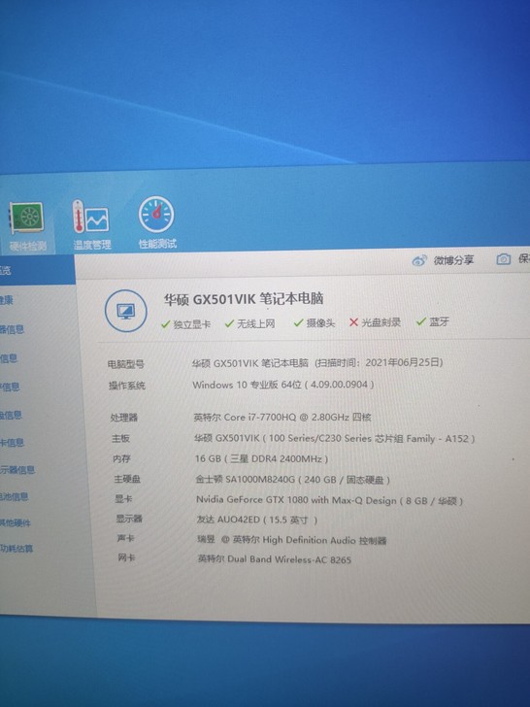Click the 蓝牙 status indicator

433,321
